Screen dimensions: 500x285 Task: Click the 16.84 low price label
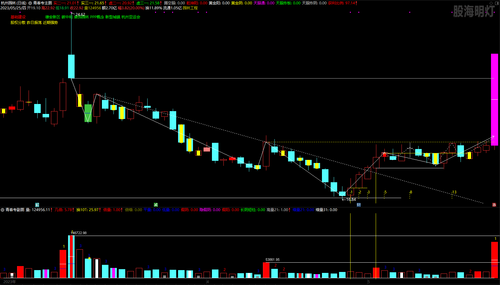click(x=351, y=200)
